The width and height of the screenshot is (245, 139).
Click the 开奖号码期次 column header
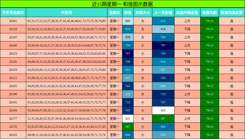[x=13, y=13]
